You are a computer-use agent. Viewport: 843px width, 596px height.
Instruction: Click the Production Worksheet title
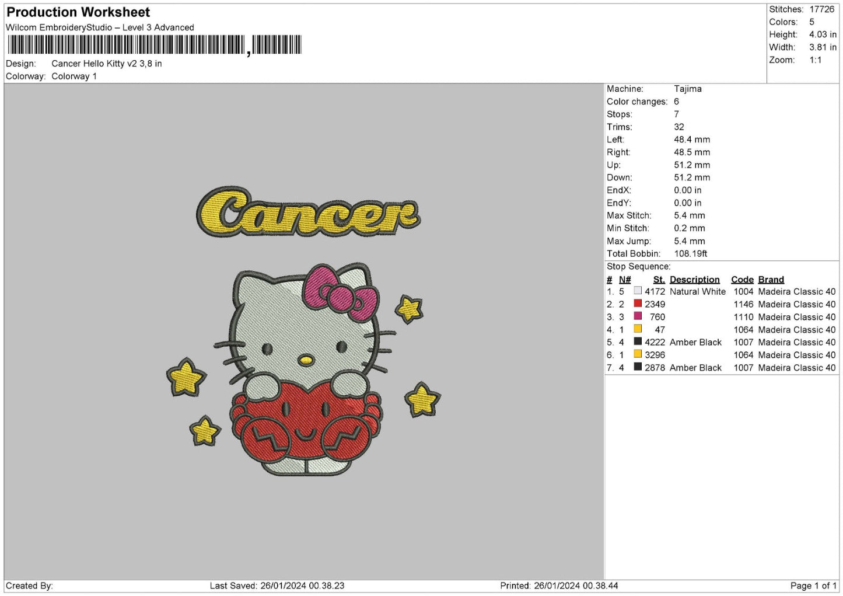pos(78,12)
